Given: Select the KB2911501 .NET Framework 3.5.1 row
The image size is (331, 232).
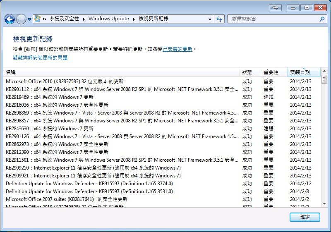Looking at the screenshot, I should pyautogui.click(x=162, y=160).
